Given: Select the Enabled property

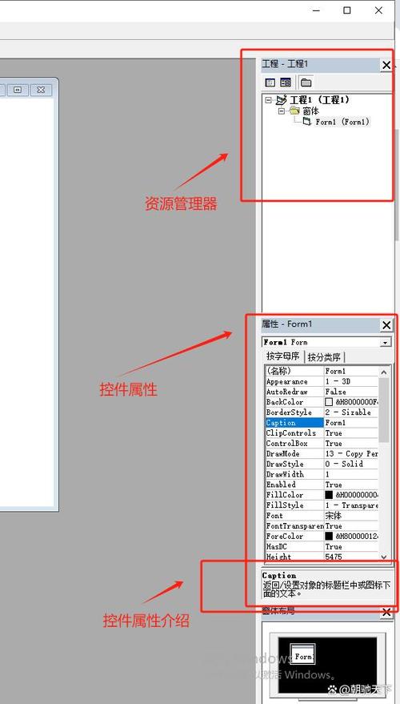Looking at the screenshot, I should (x=294, y=485).
